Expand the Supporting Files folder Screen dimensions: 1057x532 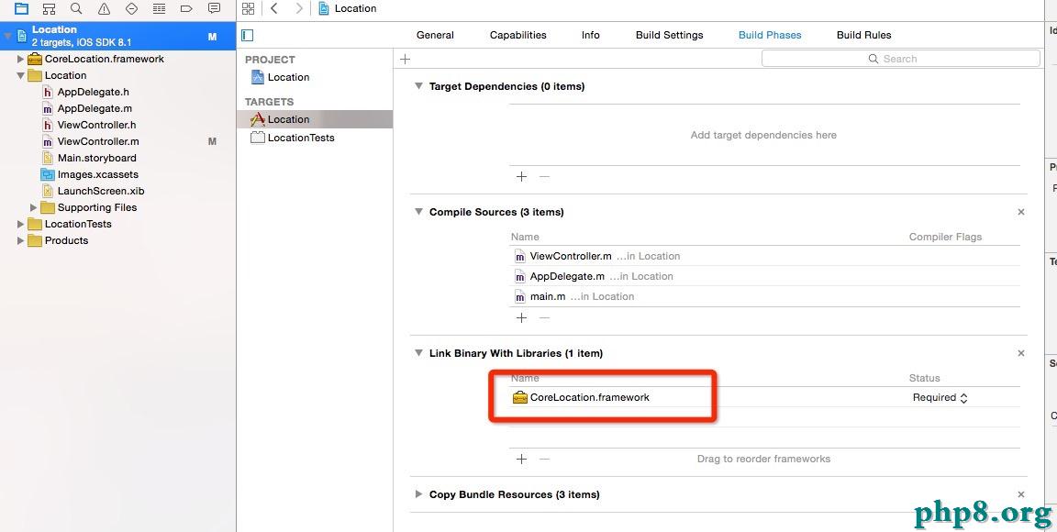[x=34, y=207]
